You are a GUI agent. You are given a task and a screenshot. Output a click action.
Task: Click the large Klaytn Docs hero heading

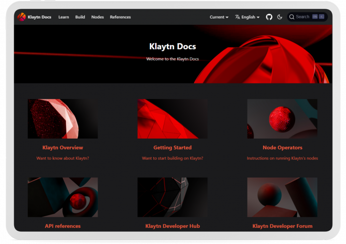[x=173, y=46]
